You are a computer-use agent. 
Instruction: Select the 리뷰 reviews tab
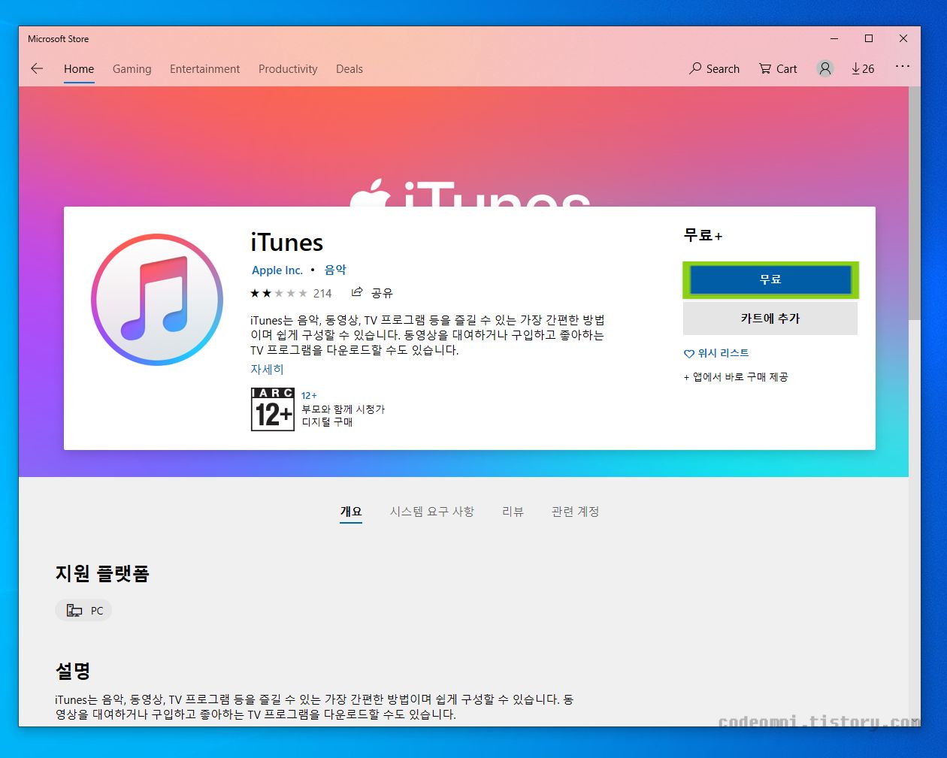[x=513, y=512]
